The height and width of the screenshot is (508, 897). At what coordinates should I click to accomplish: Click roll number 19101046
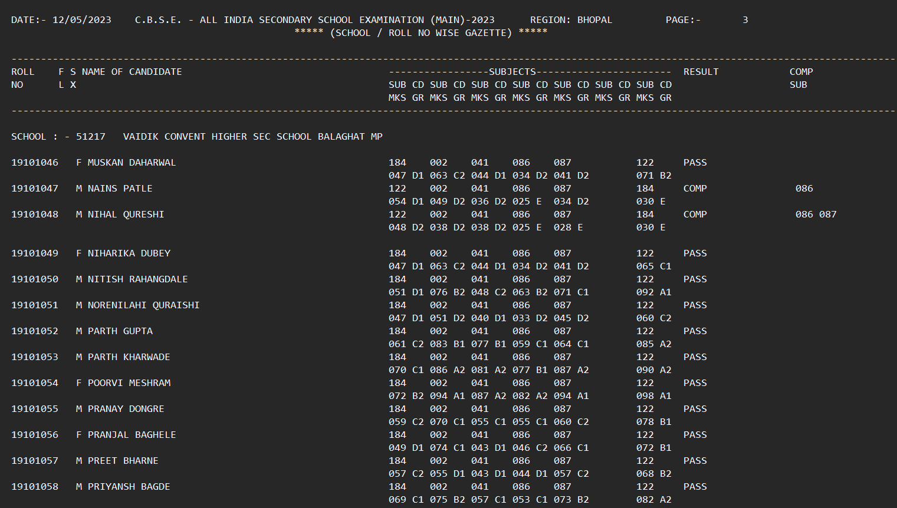(x=35, y=163)
